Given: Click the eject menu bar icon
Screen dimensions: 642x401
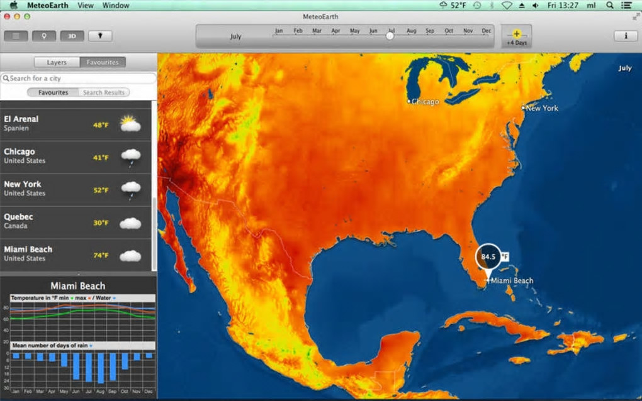Looking at the screenshot, I should coord(522,5).
